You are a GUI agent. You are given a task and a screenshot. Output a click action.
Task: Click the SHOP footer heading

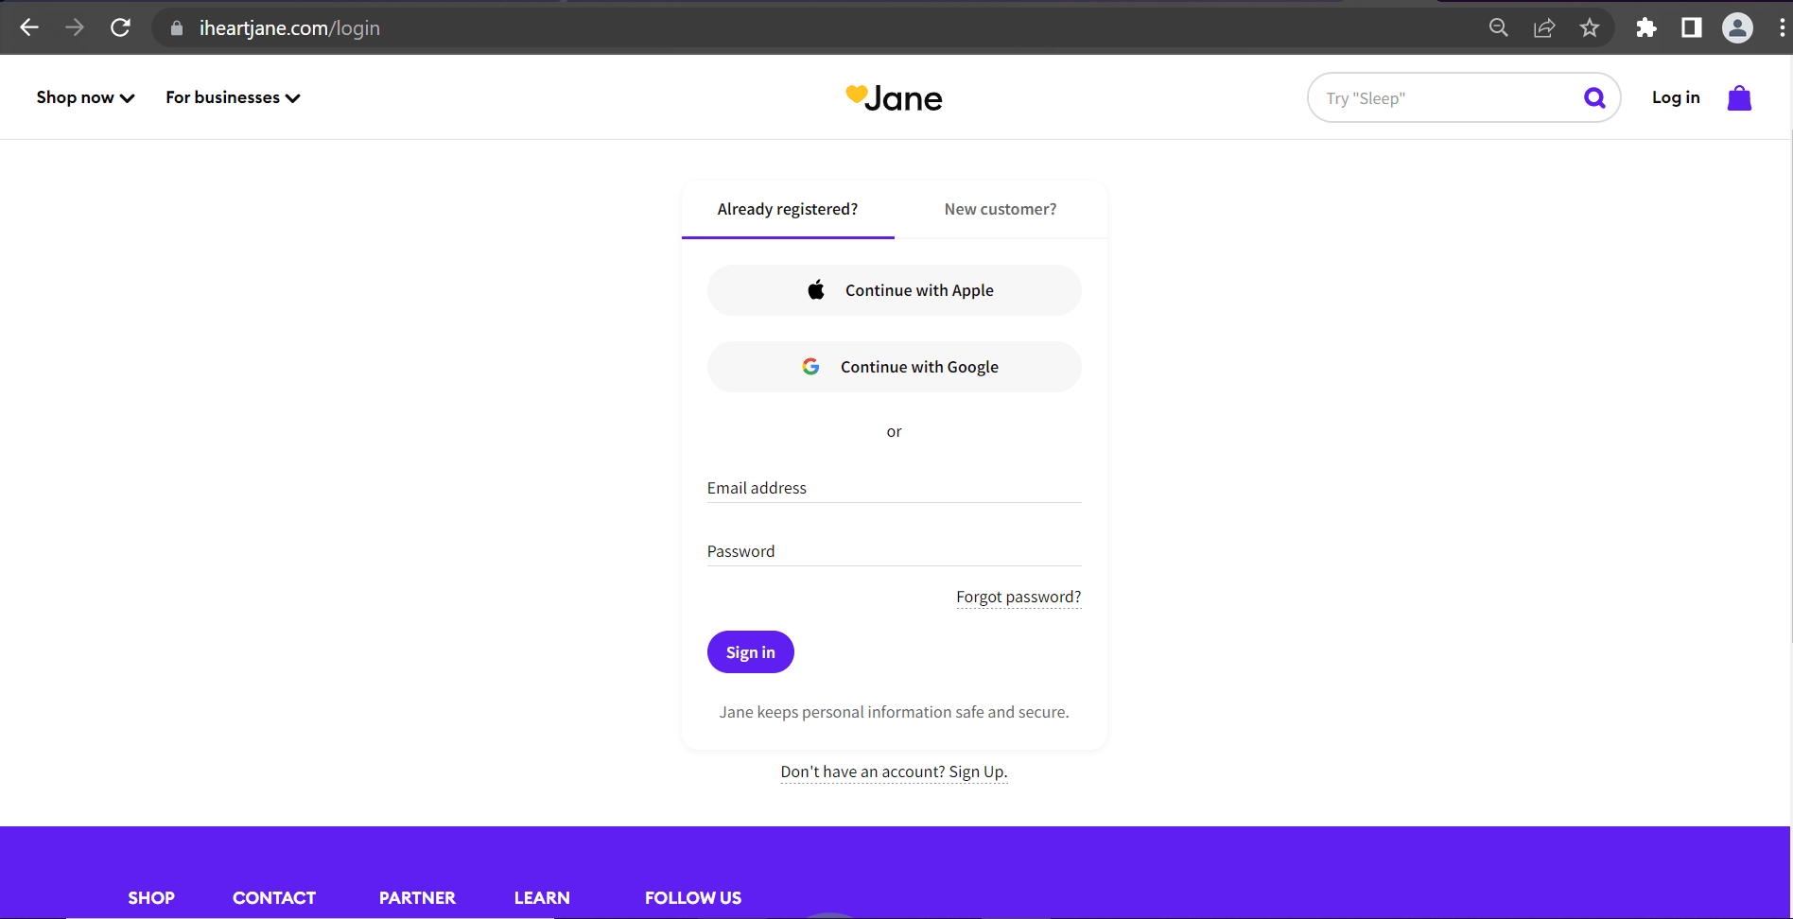pyautogui.click(x=151, y=898)
